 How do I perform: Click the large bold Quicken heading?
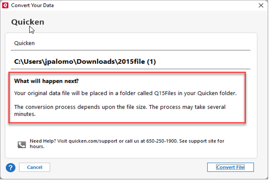coord(28,22)
